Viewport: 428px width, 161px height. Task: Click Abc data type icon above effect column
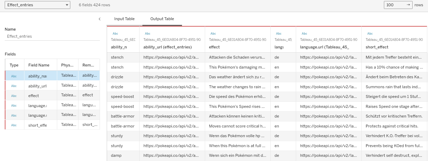[213, 34]
